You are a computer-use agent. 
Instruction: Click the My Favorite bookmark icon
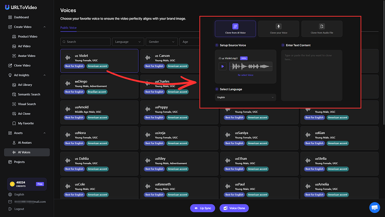click(x=14, y=123)
